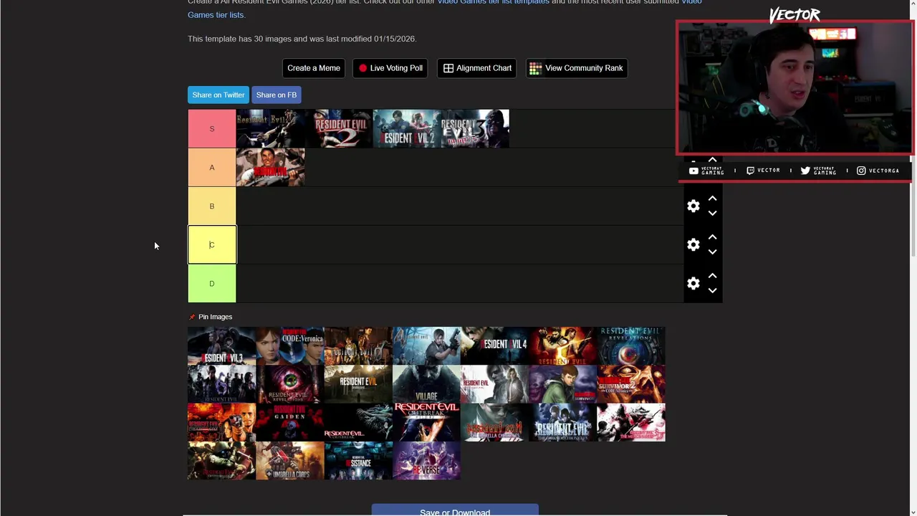This screenshot has height=516, width=917.
Task: Select The Umbrella Chronicles thumbnail
Action: (494, 422)
